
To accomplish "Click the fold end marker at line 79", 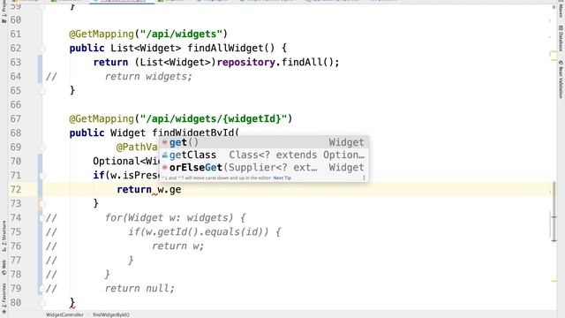I will point(42,289).
